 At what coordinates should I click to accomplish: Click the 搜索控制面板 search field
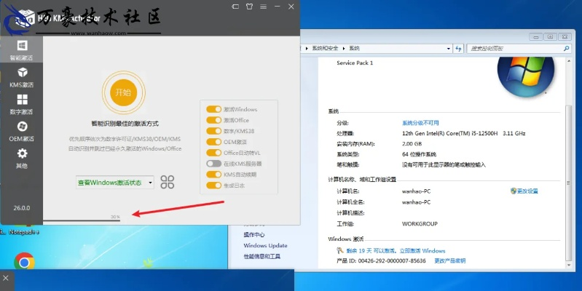519,49
